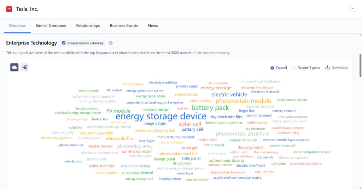
Task: Toggle Analysis Include Subsidiary checkbox
Action: pyautogui.click(x=64, y=43)
